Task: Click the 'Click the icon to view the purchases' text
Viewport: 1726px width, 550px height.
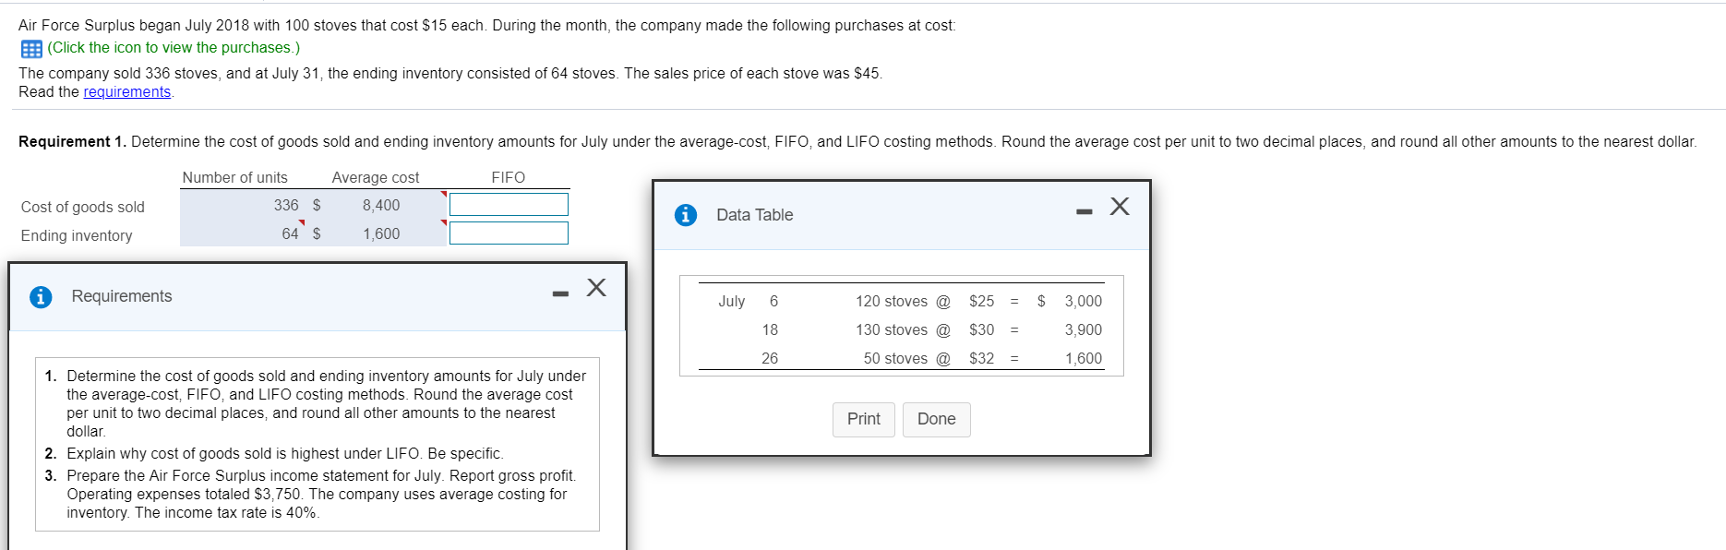Action: pyautogui.click(x=174, y=48)
